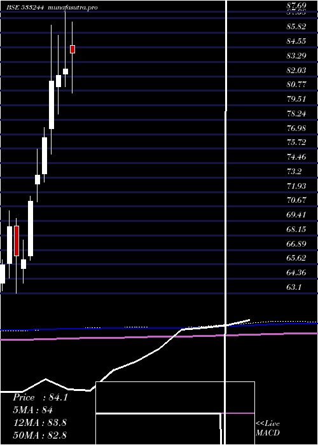Click the 80.77 price axis label
This screenshot has width=318, height=445.
[296, 85]
